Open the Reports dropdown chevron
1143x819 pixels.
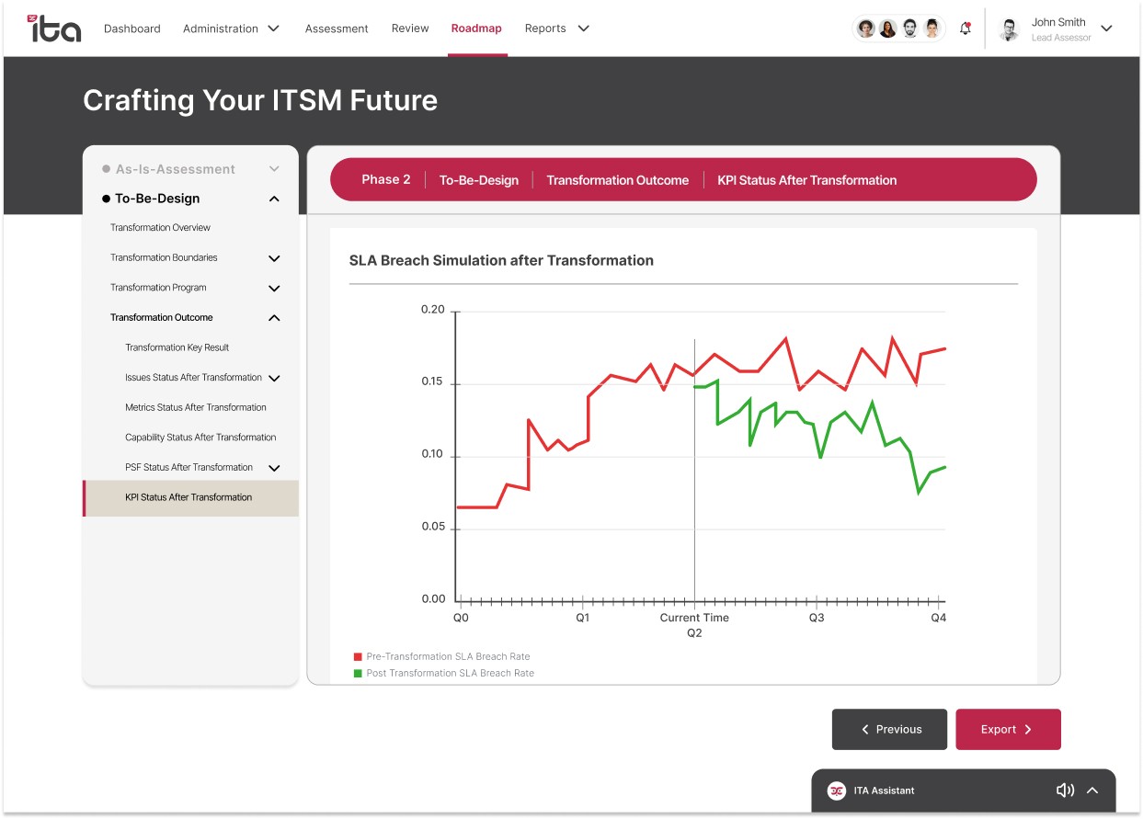click(583, 28)
